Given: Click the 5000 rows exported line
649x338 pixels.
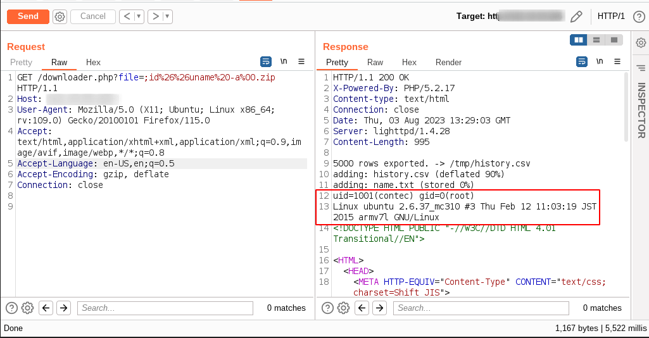Looking at the screenshot, I should coord(431,163).
